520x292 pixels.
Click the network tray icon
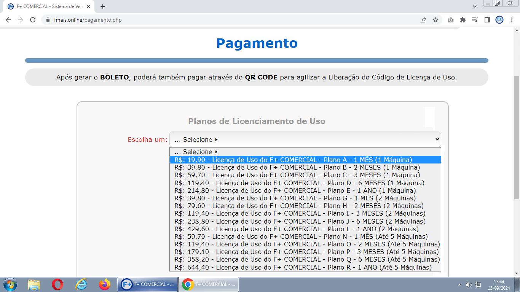478,285
